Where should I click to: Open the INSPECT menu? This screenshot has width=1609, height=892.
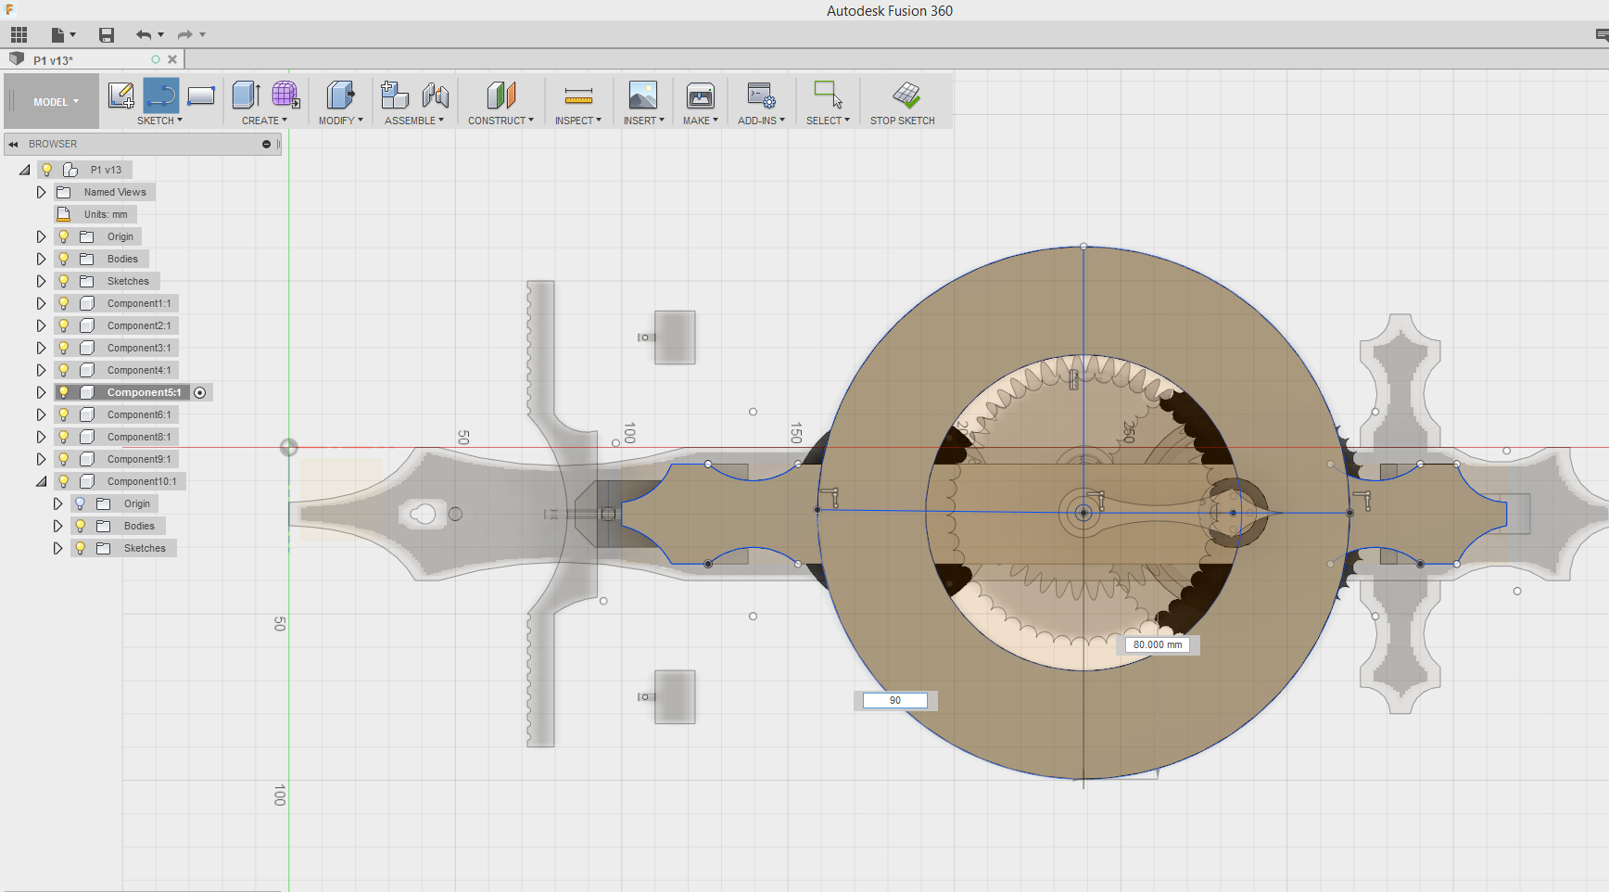coord(578,121)
